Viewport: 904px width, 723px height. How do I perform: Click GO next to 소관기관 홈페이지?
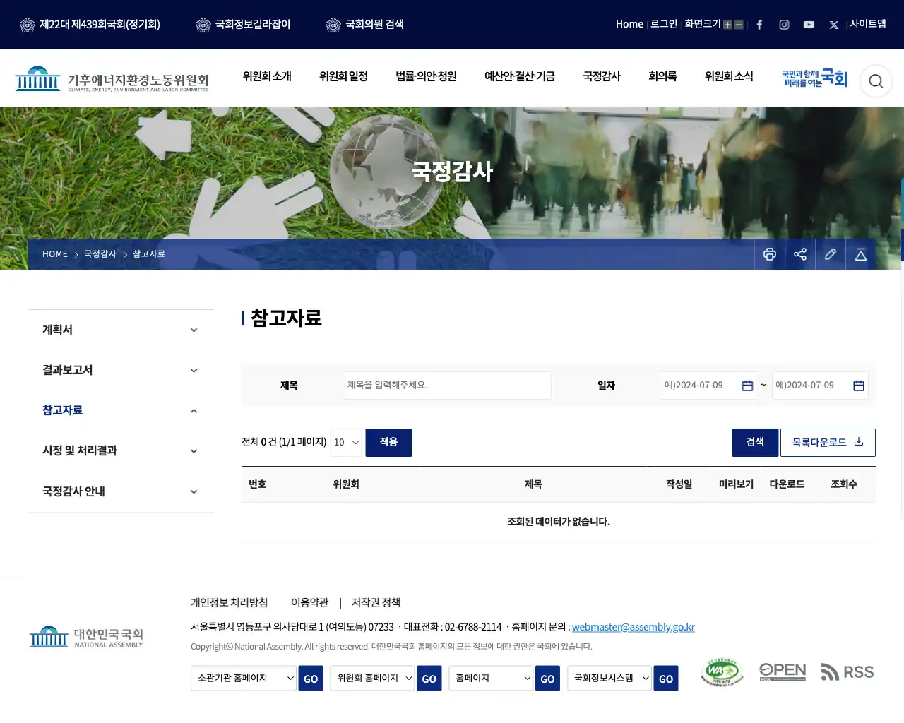[x=311, y=679]
